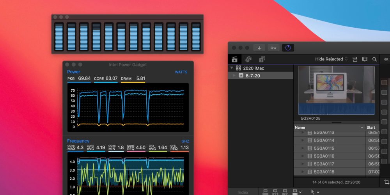The image size is (390, 195).
Task: Click the Start column header
Action: (x=372, y=128)
